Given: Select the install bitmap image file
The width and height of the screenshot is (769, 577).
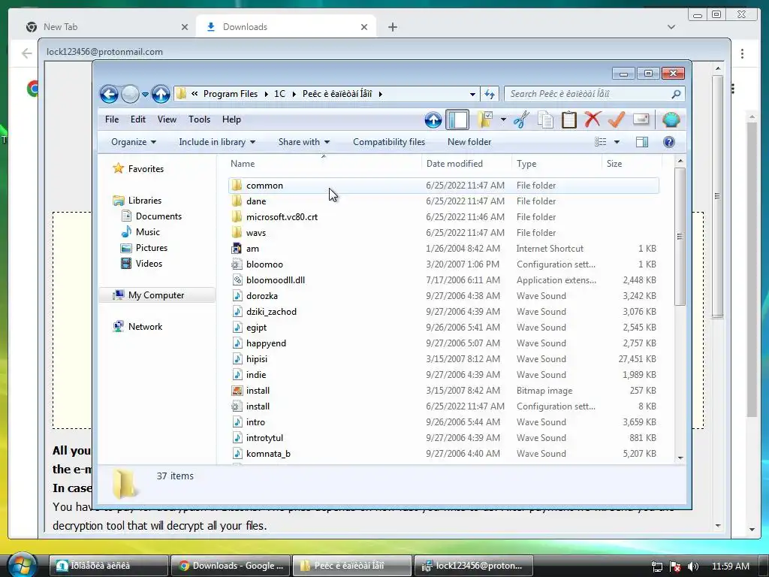Looking at the screenshot, I should click(x=258, y=390).
